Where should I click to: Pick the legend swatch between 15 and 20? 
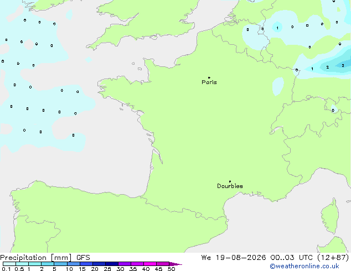[x=86, y=264]
